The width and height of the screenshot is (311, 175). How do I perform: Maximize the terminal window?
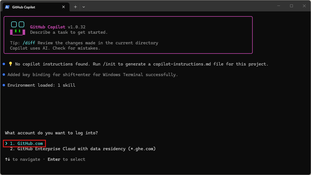click(291, 6)
